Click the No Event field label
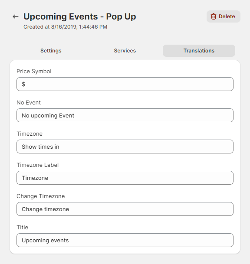The image size is (250, 264). click(29, 103)
